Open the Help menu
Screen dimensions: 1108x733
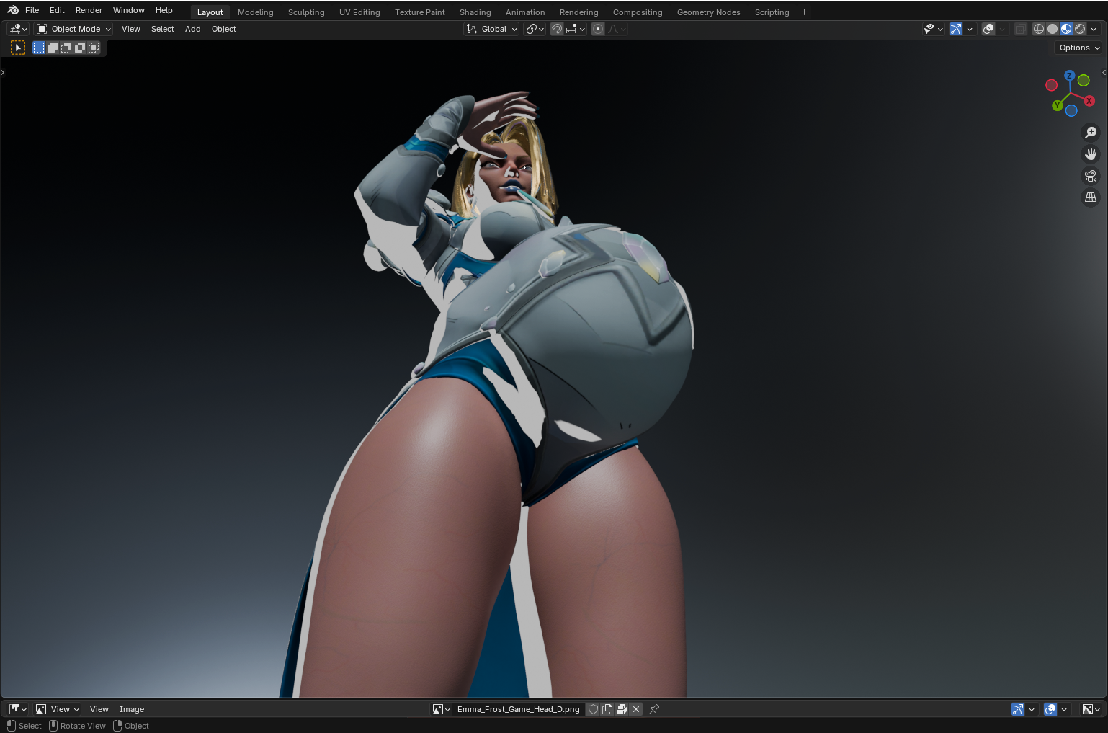(164, 10)
